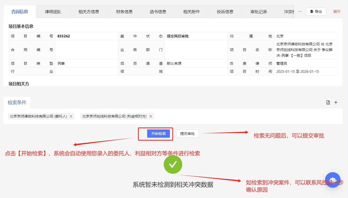View the 审批记录 tab
348x198 pixels.
[x=259, y=12]
